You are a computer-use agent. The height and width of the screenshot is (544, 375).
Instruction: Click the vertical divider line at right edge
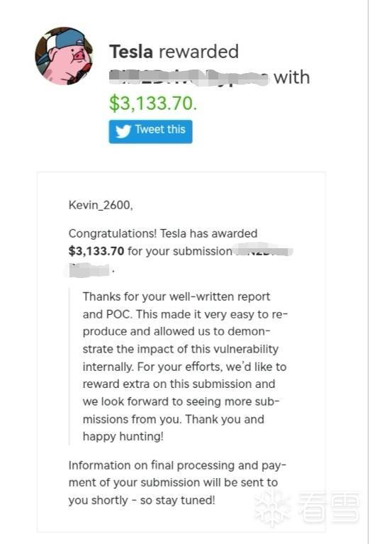(x=368, y=272)
